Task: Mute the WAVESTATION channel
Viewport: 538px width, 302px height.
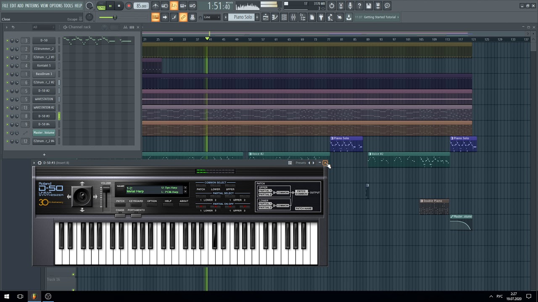Action: coord(7,99)
